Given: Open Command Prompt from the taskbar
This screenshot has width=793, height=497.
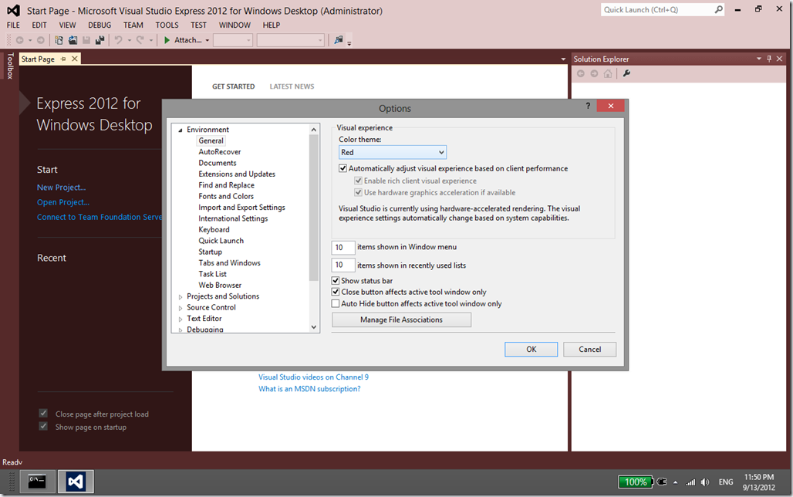Looking at the screenshot, I should [37, 482].
